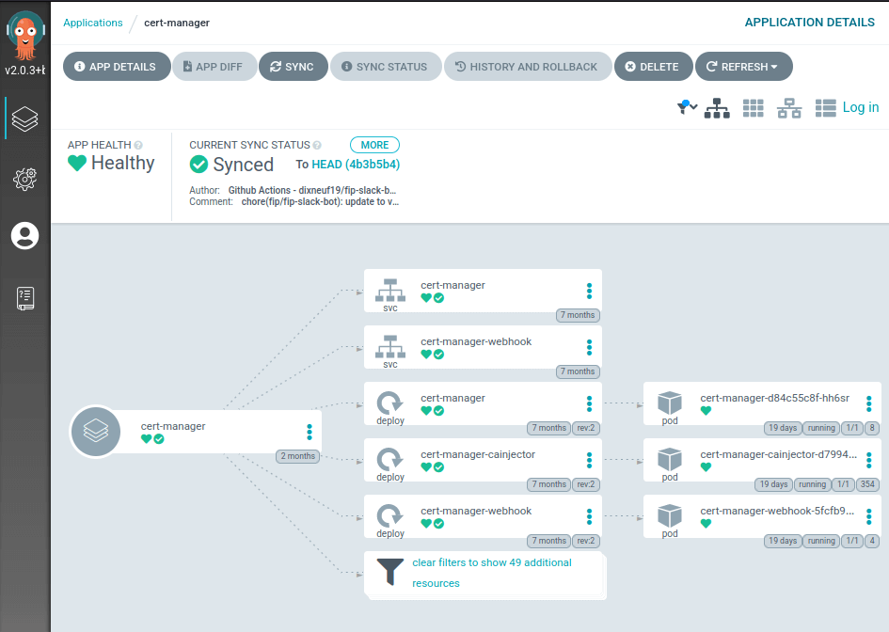Click the 354 badge on cainjector pod
Viewport: 889px width, 632px height.
(x=866, y=484)
